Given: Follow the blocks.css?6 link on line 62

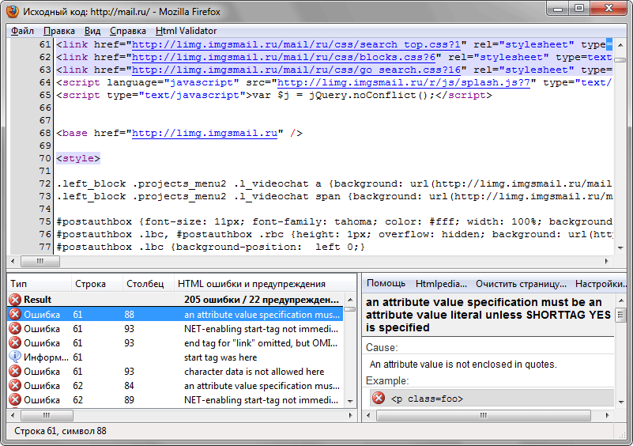Looking at the screenshot, I should [x=286, y=57].
